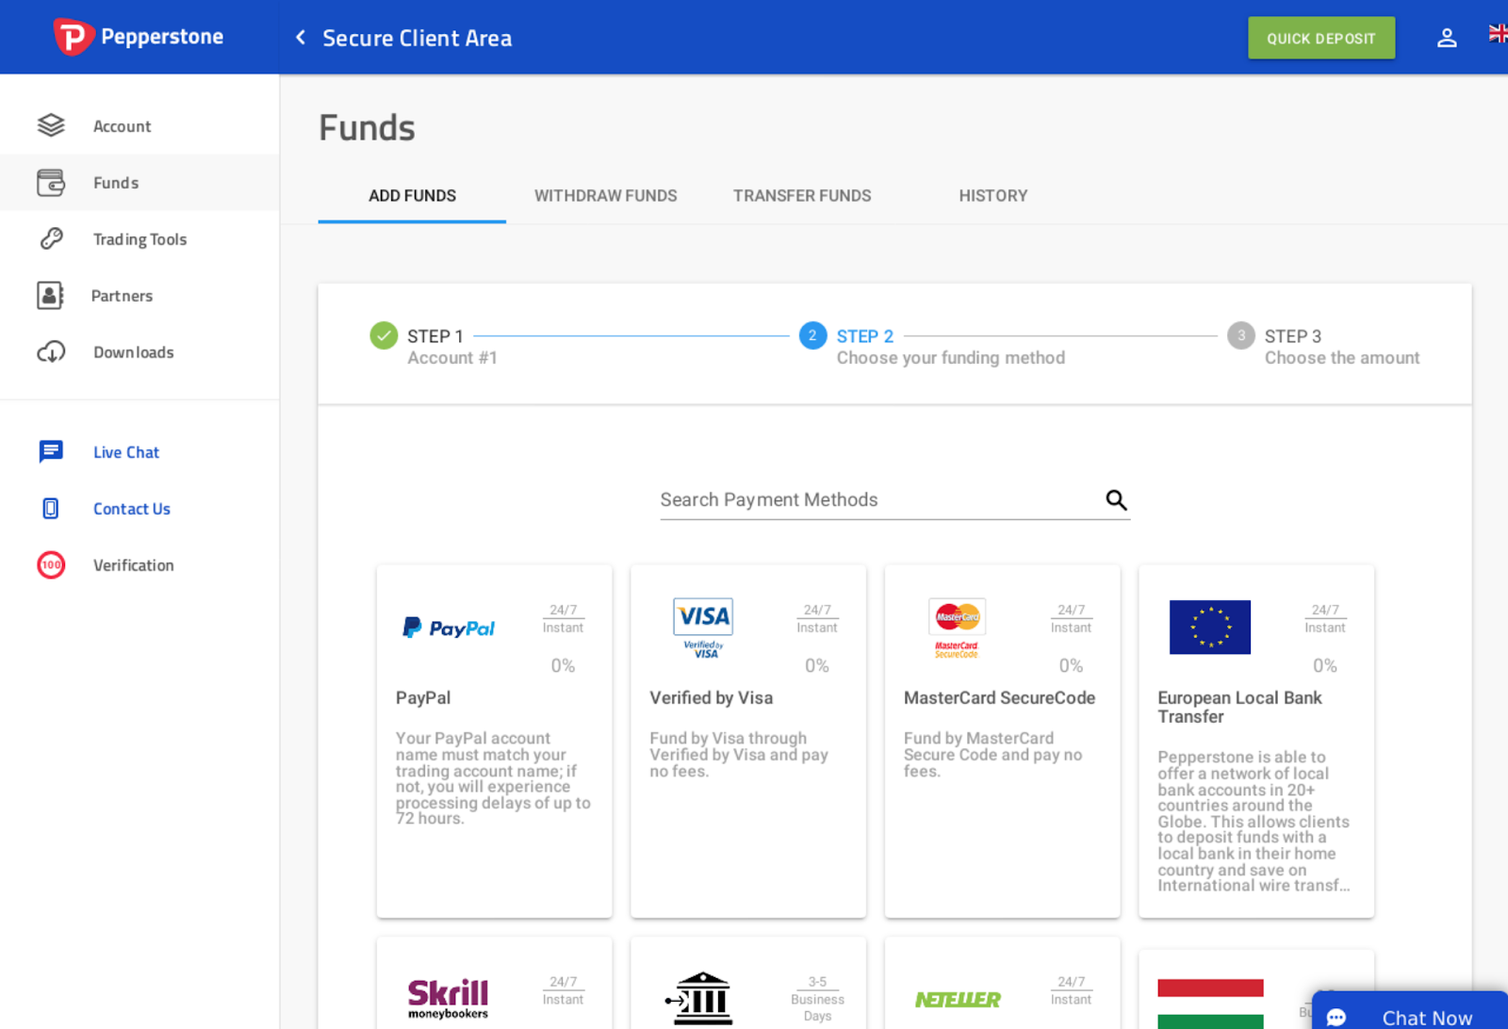Click the Secure Client Area title
The height and width of the screenshot is (1029, 1508).
(x=418, y=38)
